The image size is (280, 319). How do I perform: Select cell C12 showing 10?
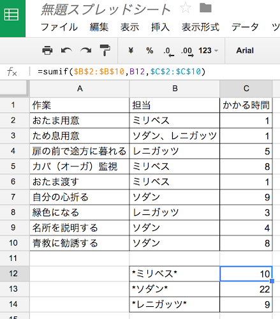click(x=246, y=274)
